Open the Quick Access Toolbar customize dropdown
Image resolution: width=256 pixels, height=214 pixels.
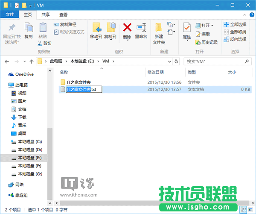30,6
